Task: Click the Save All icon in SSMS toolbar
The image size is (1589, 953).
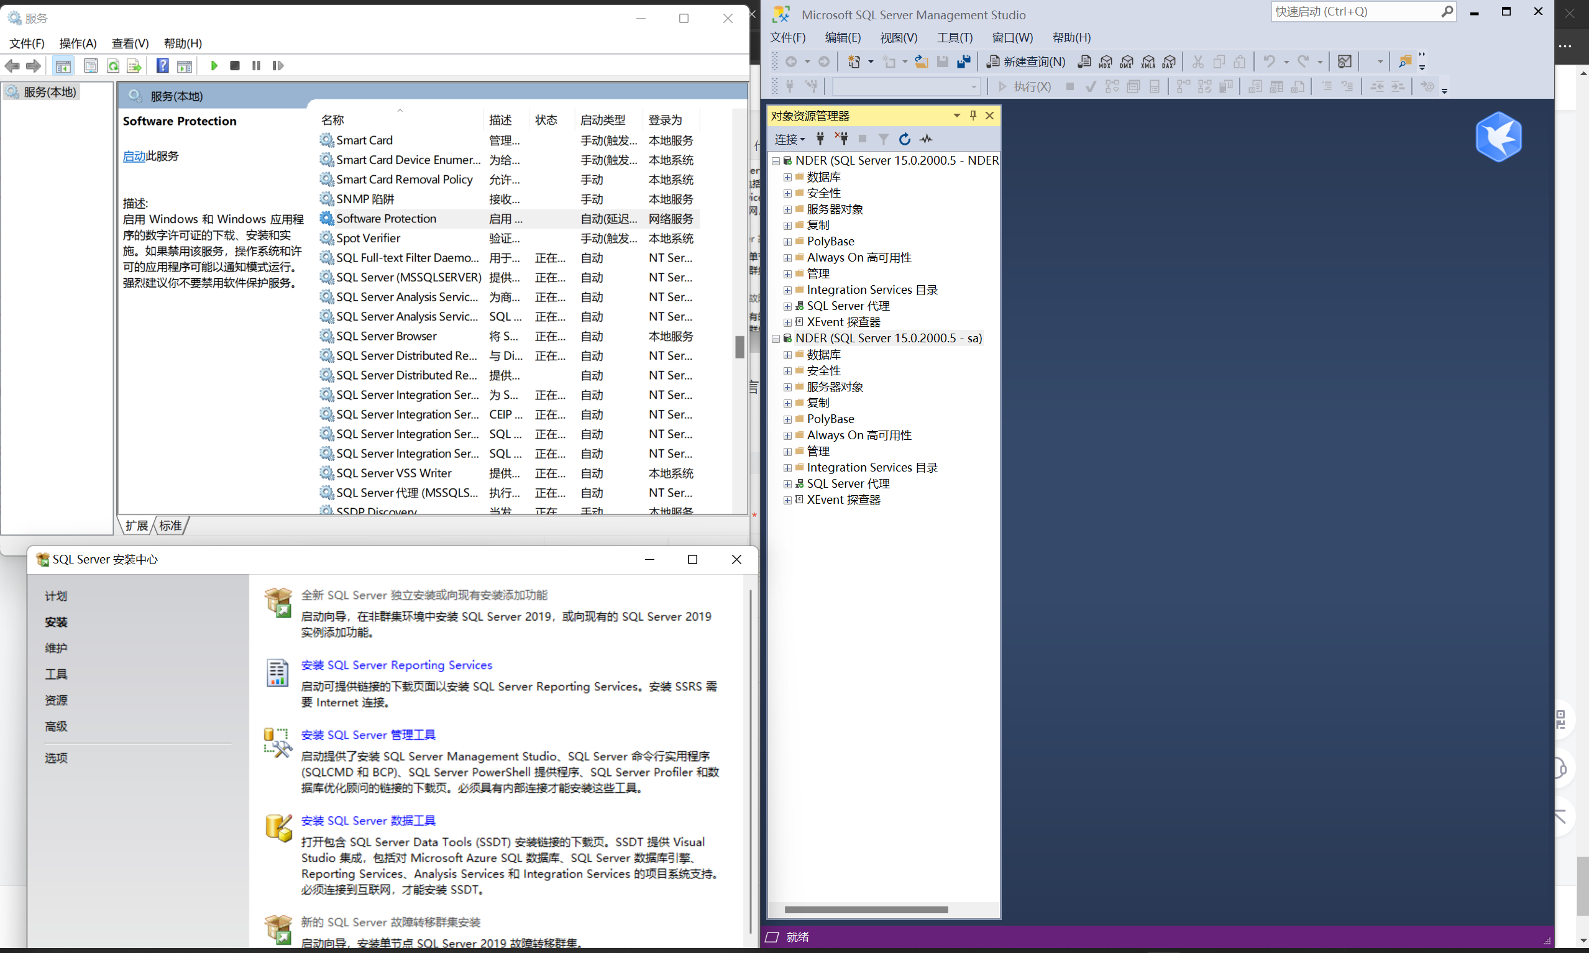Action: click(963, 62)
